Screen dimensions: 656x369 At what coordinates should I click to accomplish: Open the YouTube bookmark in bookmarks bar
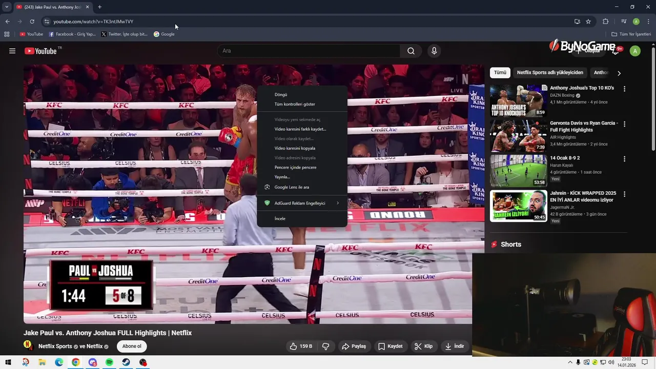(31, 34)
